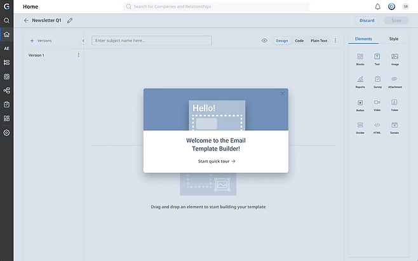Open the Style tab
Screen dimensions: 418x261
click(x=393, y=39)
